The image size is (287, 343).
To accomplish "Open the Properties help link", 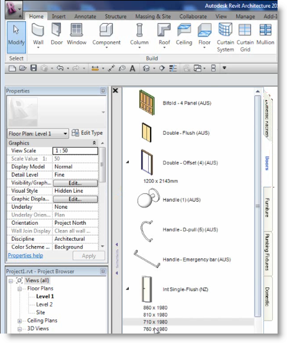I will [x=25, y=255].
